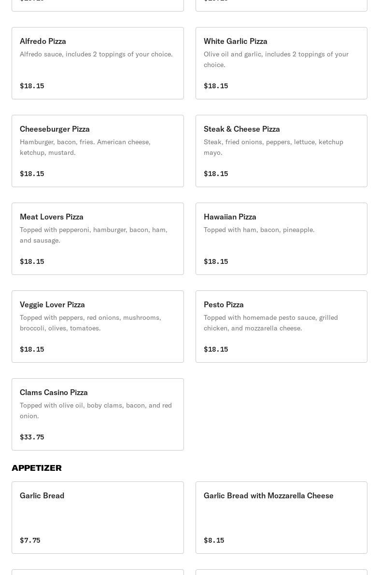Click the Pesto Pizza description text
379x575 pixels.
(x=270, y=323)
